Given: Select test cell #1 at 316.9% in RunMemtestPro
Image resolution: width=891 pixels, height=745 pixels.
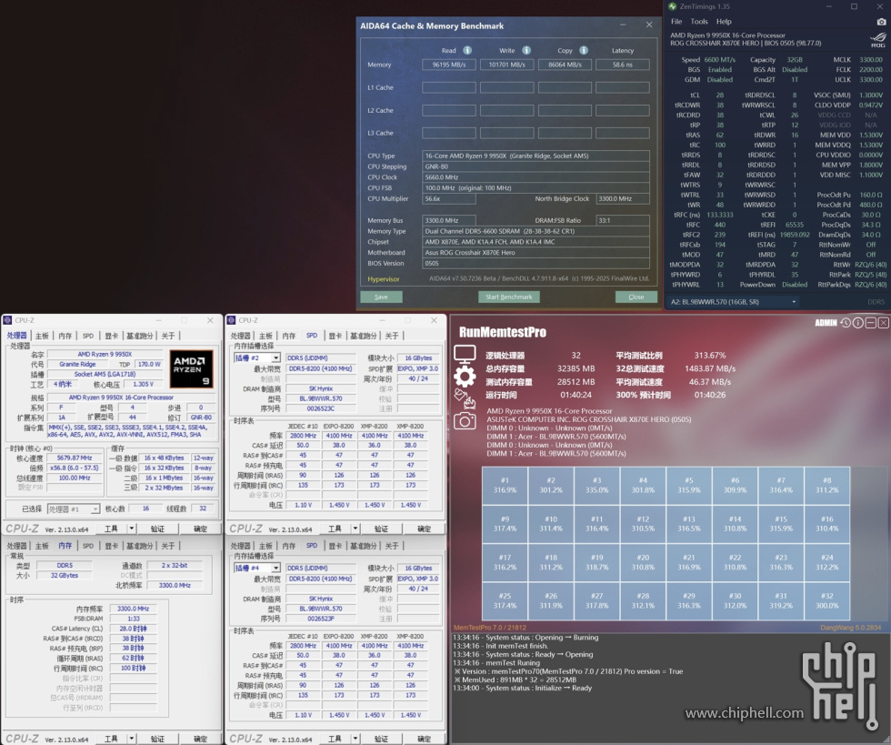Looking at the screenshot, I should [505, 485].
